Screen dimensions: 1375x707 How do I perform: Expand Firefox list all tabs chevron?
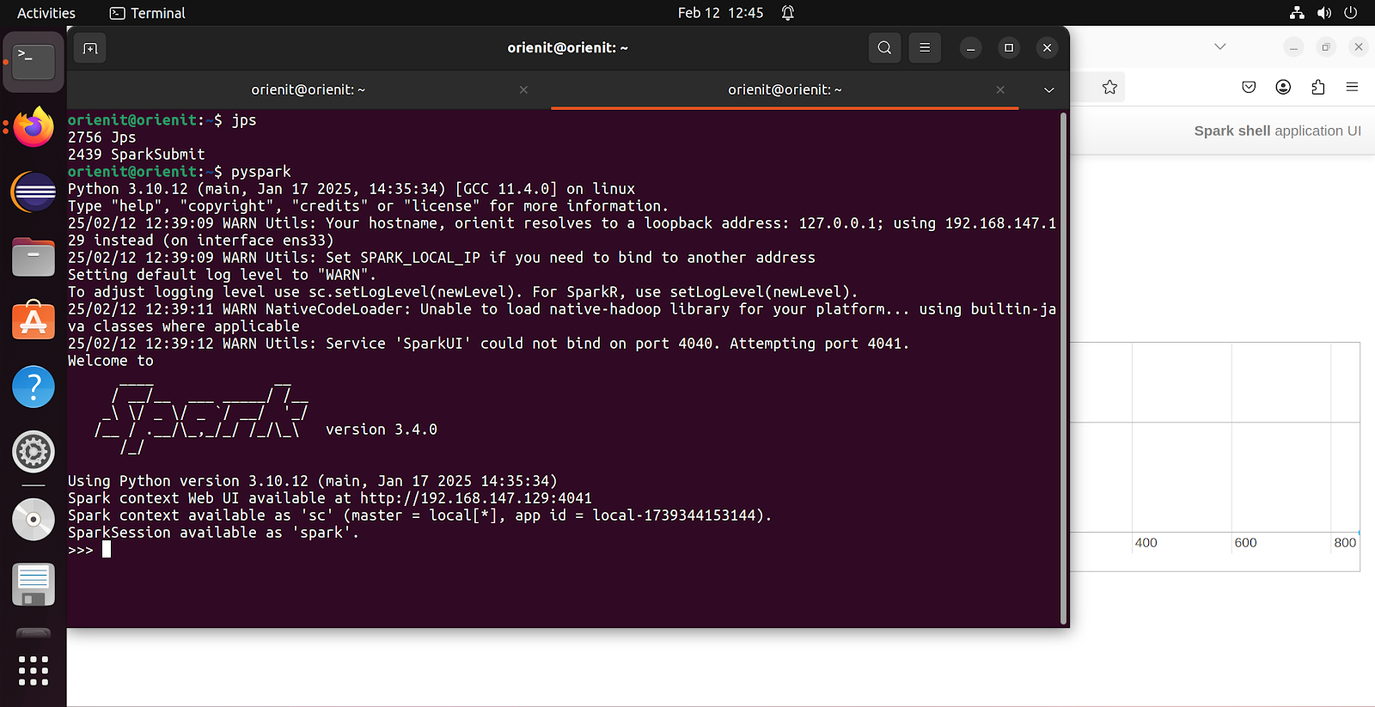(1220, 46)
